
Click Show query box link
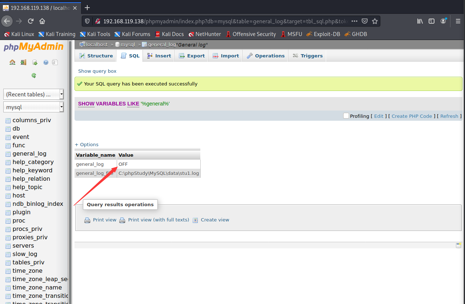click(x=97, y=71)
